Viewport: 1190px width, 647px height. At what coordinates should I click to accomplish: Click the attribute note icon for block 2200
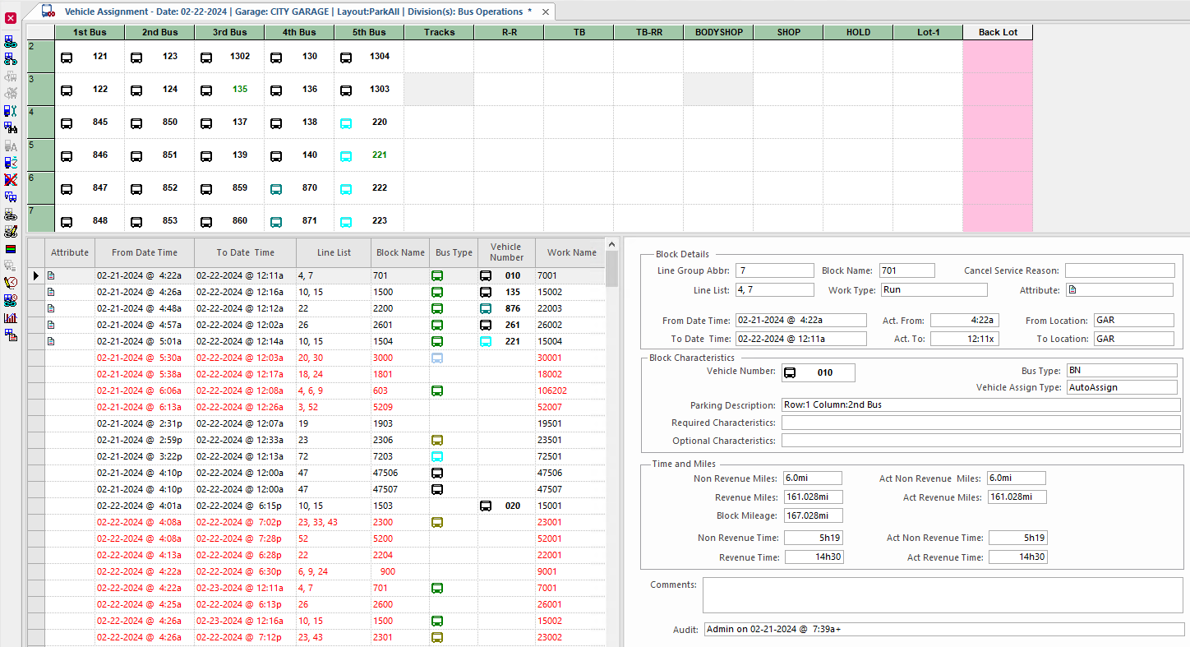click(51, 308)
